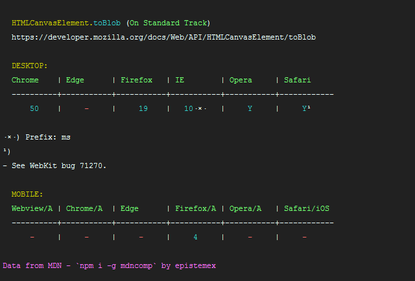Click the HTMLCanvasElement.toBlob title text
415x281 pixels.
pos(66,23)
